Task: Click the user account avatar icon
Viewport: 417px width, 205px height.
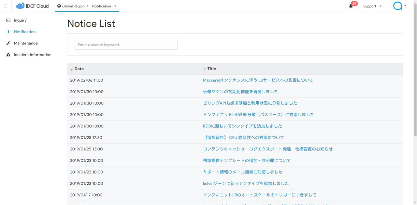Action: tap(397, 6)
